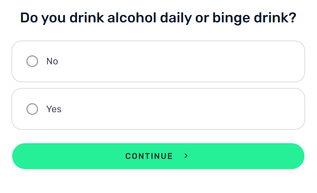Click the blank area inside the Yes option box

pos(182,109)
